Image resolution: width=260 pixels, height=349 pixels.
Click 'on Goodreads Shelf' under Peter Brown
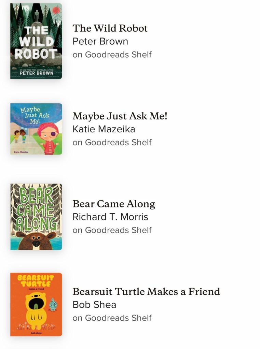coord(112,55)
